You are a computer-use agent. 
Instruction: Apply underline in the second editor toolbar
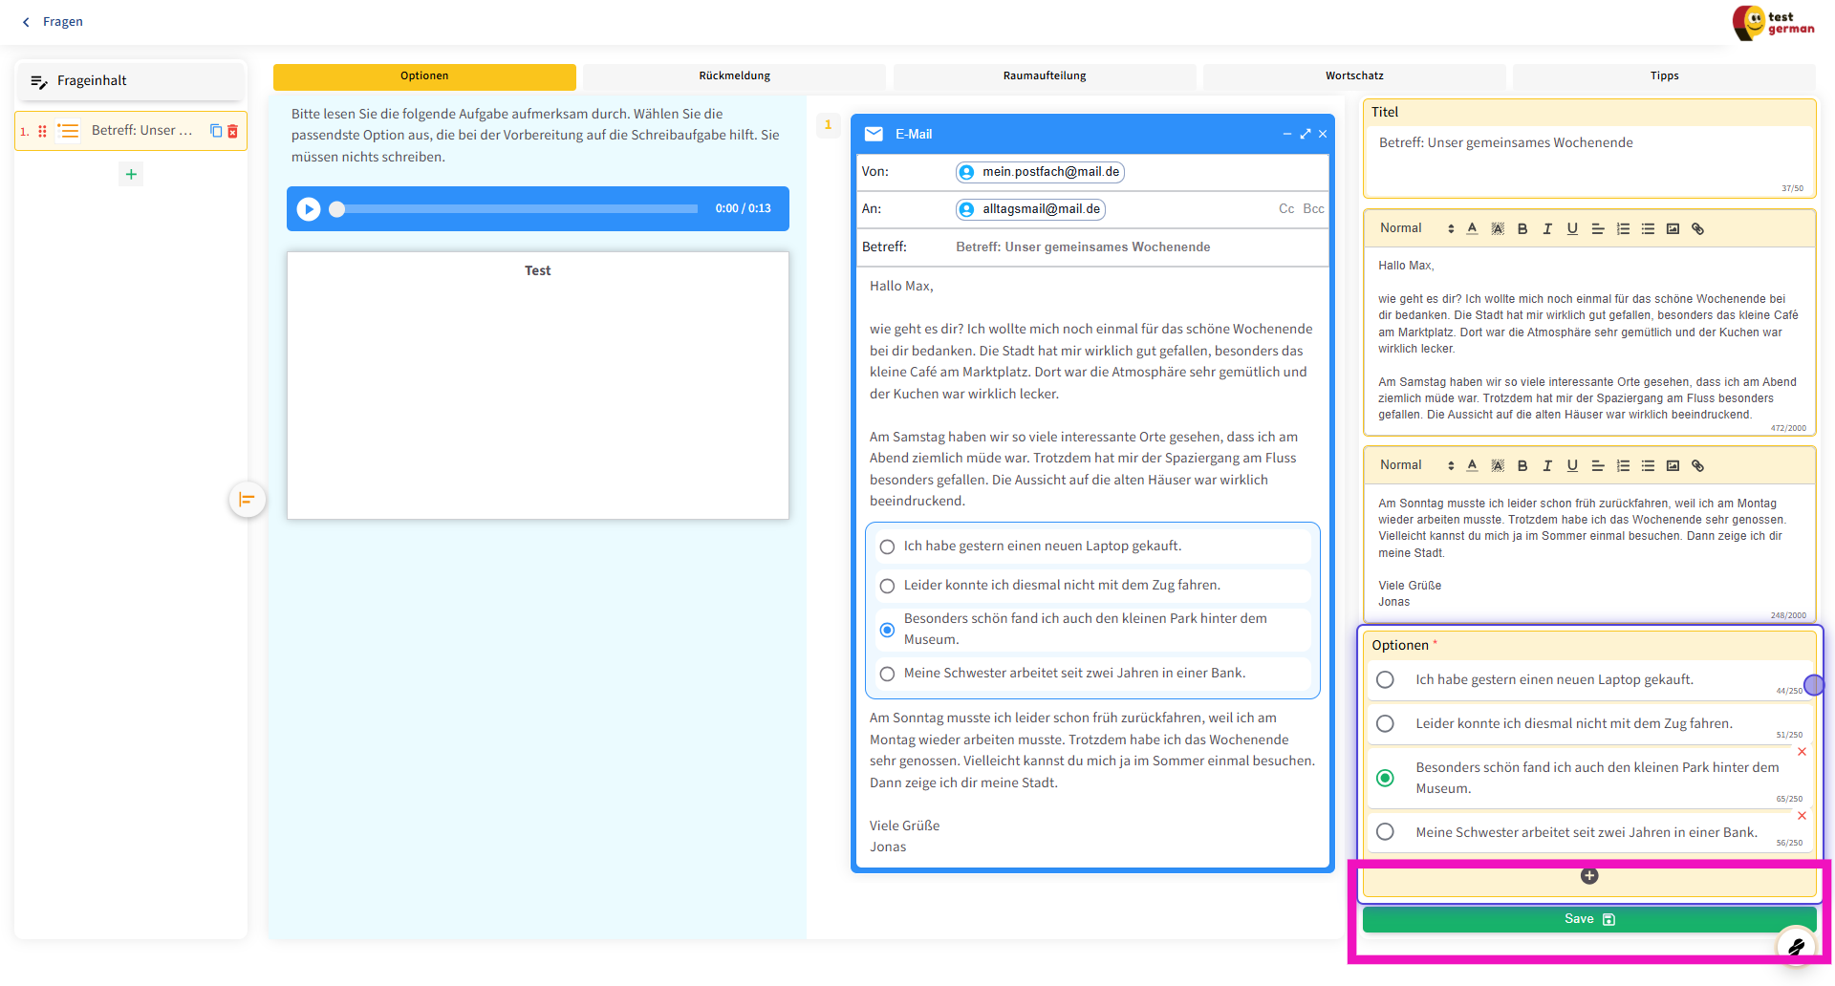(1572, 465)
